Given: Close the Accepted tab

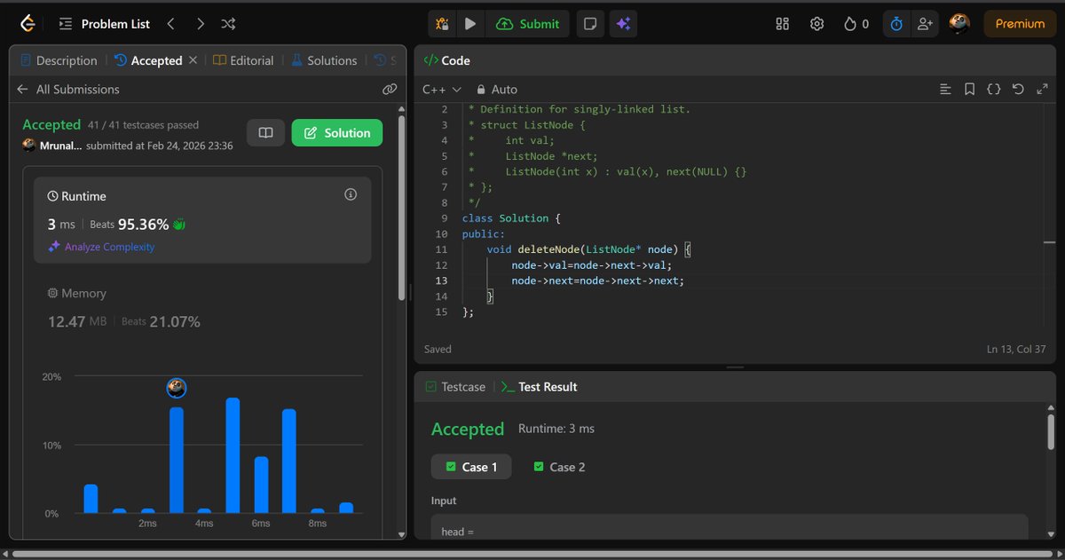Looking at the screenshot, I should [193, 60].
